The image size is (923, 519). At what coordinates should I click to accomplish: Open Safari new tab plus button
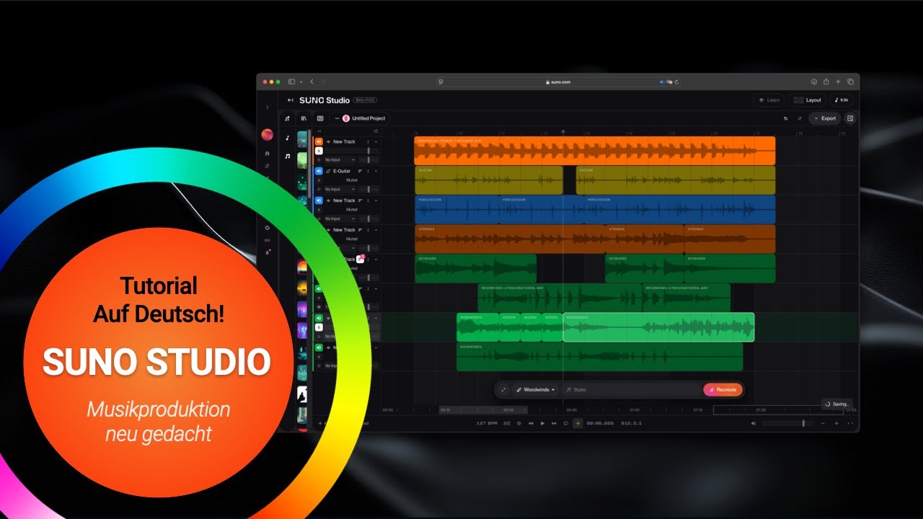pos(838,81)
